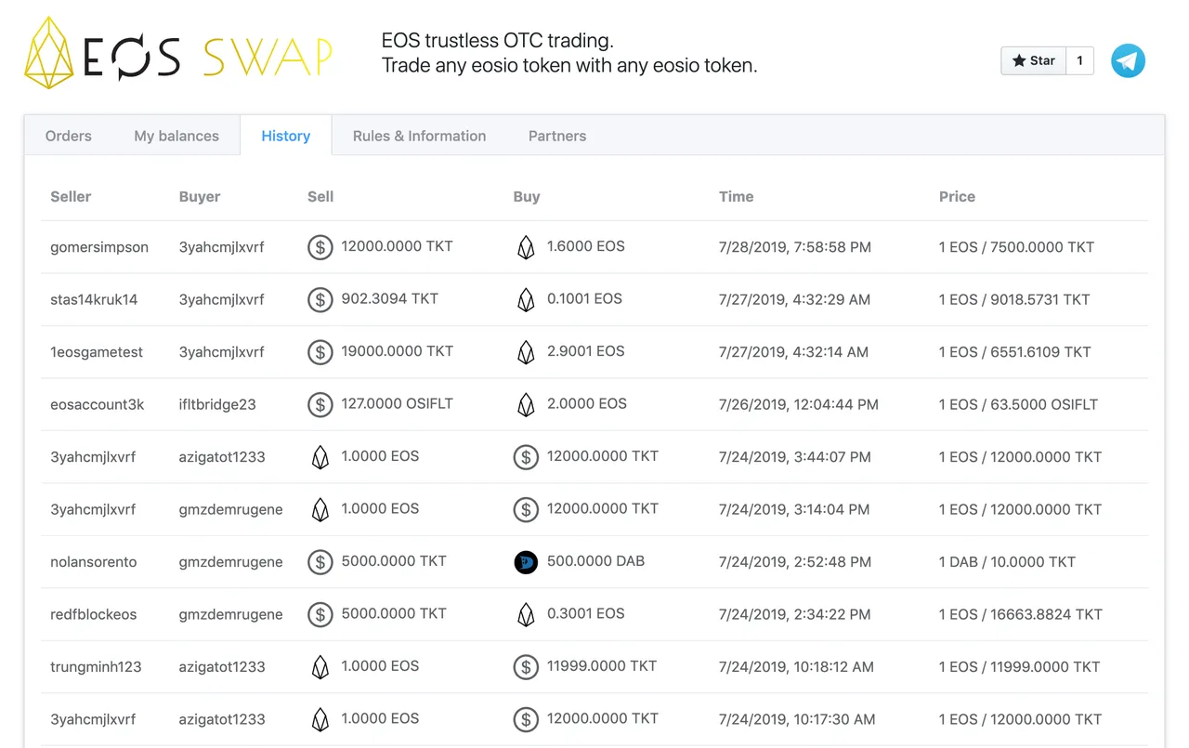Screen dimensions: 1189x748
Task: Click price 1 EOS / 6551.6109 TKT
Action: (x=1015, y=352)
